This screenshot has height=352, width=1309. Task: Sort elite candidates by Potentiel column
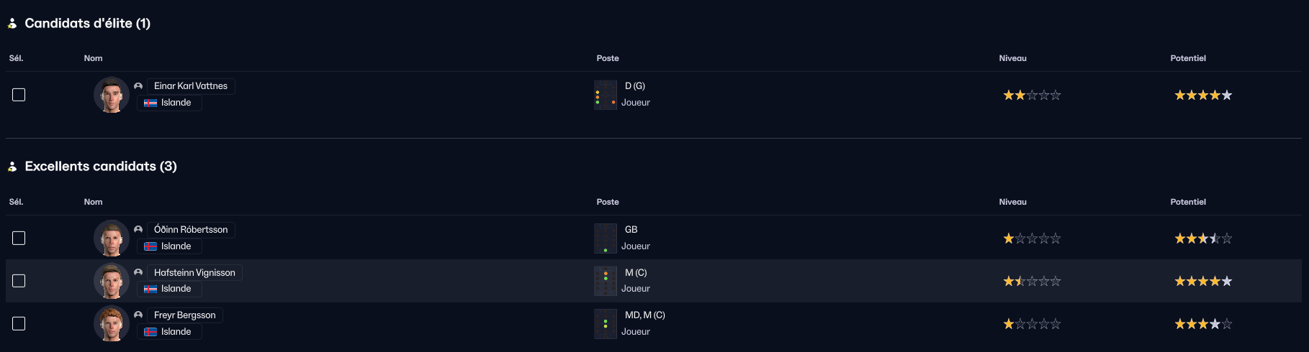pos(1188,58)
